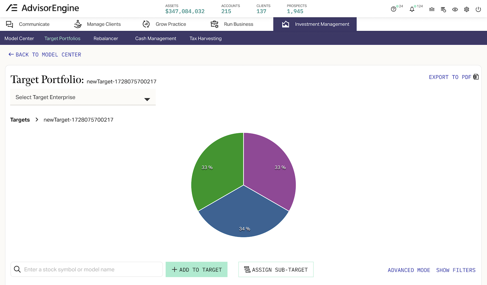
Task: Show filters for the target list
Action: tap(456, 270)
